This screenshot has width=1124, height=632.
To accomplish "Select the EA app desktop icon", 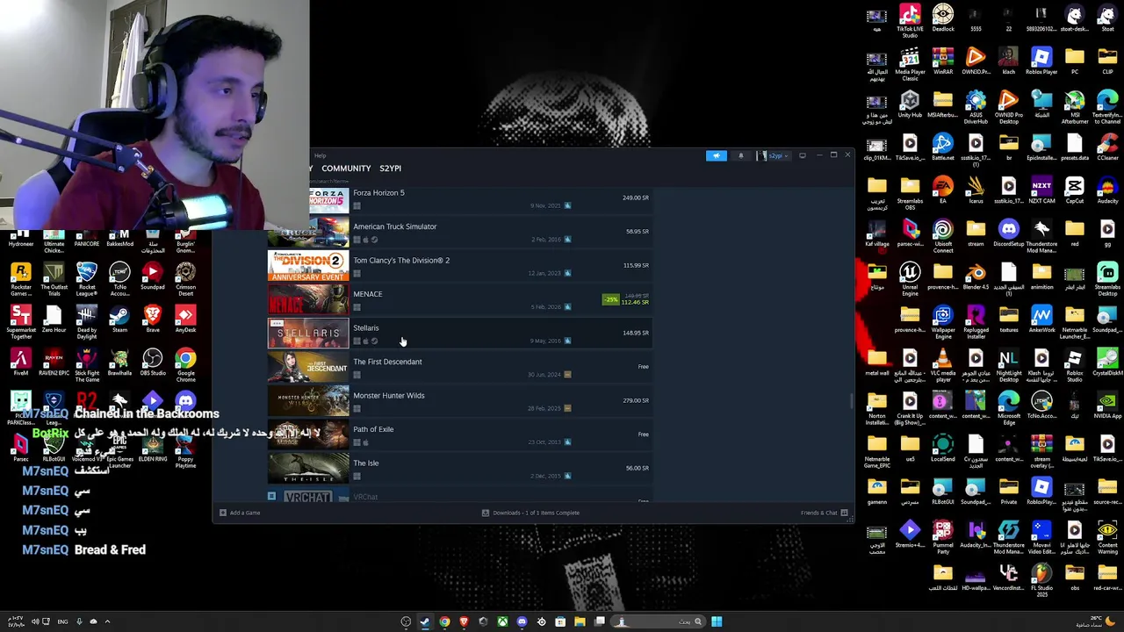I will pyautogui.click(x=942, y=190).
